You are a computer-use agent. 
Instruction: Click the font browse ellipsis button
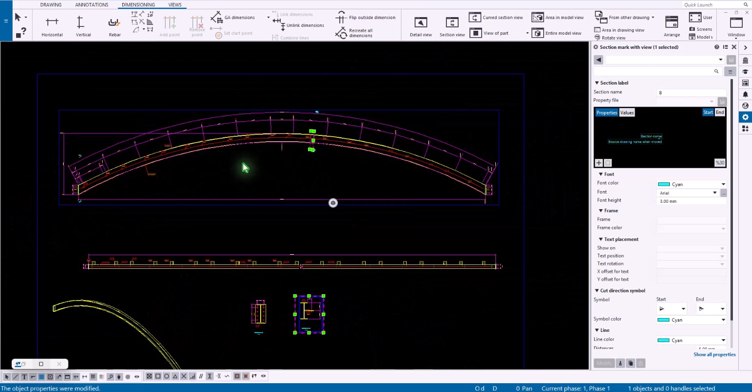(x=724, y=193)
